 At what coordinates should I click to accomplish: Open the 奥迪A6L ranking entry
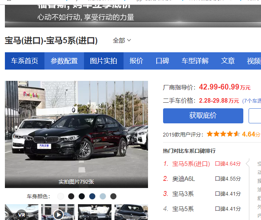[183, 179]
